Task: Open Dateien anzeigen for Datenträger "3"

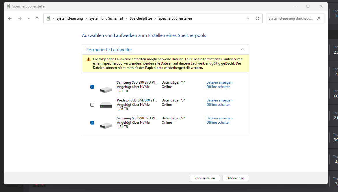Action: pos(219,100)
